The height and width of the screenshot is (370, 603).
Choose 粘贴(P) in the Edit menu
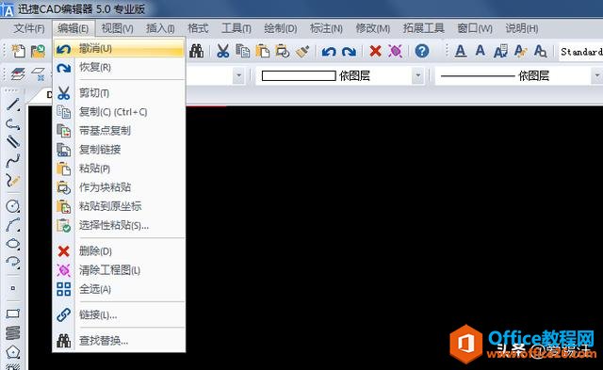pos(119,169)
